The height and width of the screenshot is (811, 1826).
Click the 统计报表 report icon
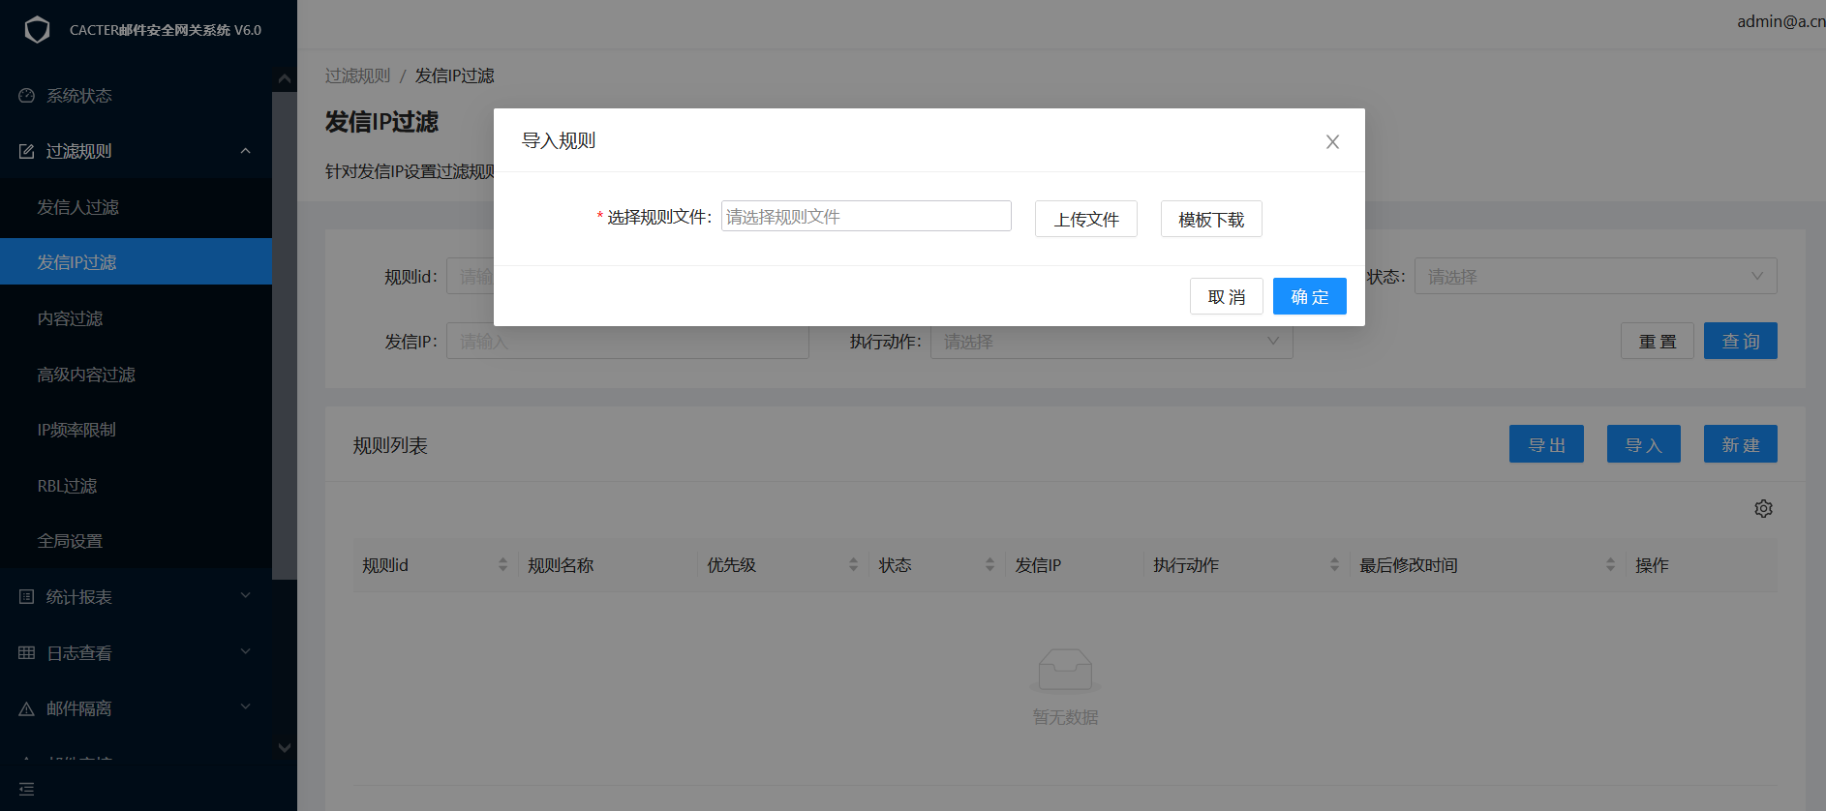click(26, 597)
